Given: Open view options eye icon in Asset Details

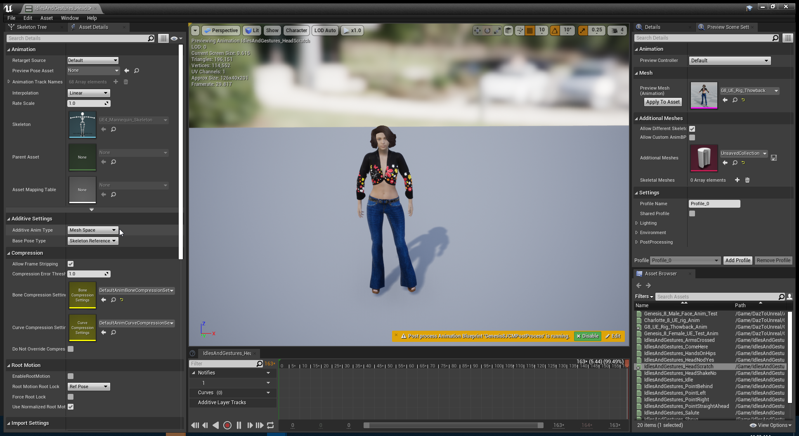Looking at the screenshot, I should pyautogui.click(x=176, y=38).
